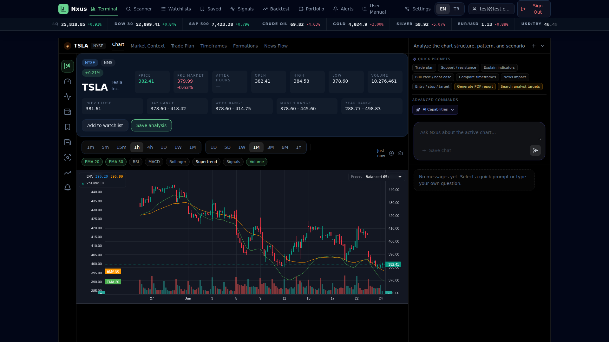
Task: Enable the Signals overlay chip
Action: [x=233, y=162]
